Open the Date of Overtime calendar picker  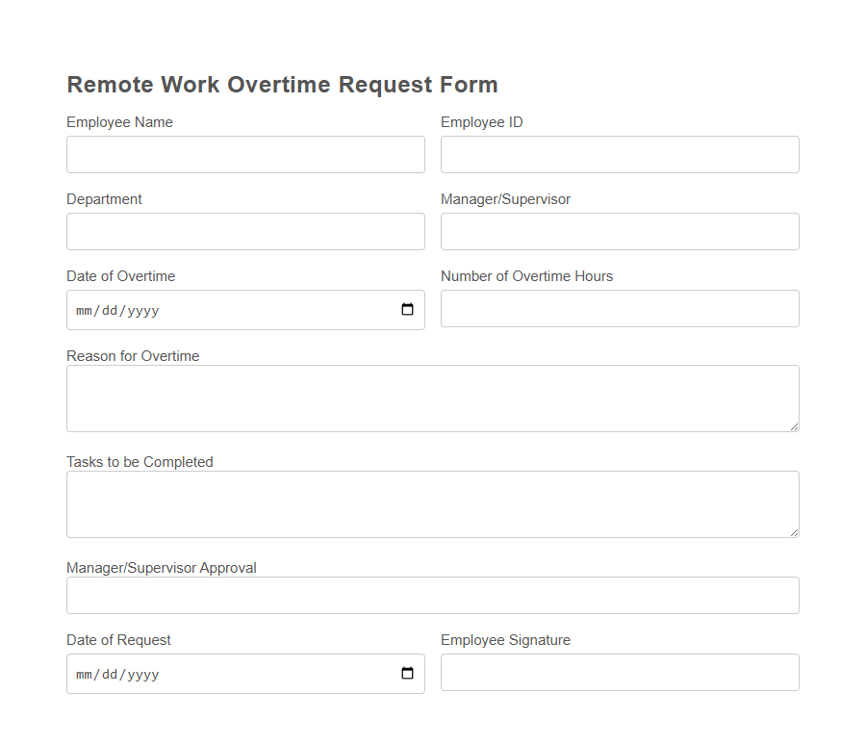pyautogui.click(x=408, y=310)
